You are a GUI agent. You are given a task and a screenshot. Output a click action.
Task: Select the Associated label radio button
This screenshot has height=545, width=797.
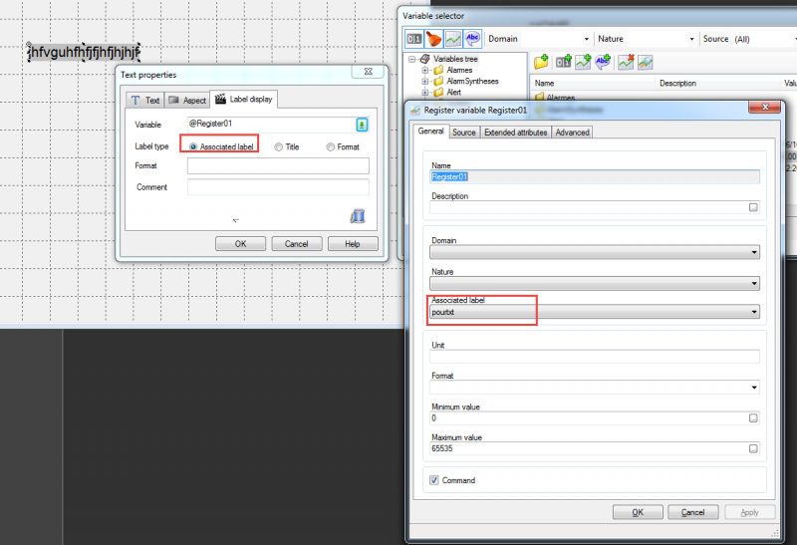click(x=193, y=146)
